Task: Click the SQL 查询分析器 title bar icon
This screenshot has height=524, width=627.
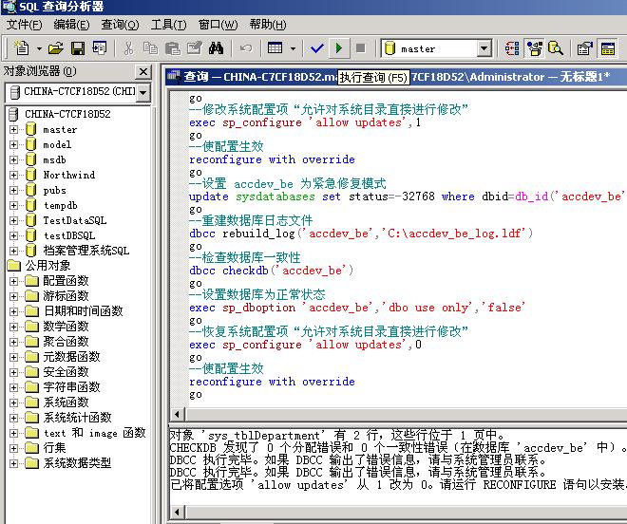Action: (9, 7)
